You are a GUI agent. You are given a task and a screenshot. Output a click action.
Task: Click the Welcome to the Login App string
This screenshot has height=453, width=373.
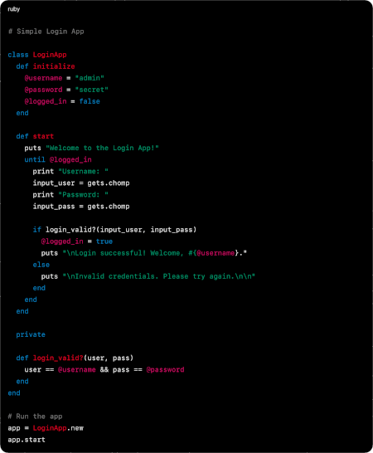102,149
